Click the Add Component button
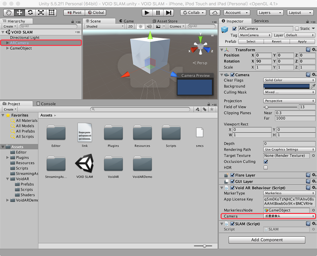 click(x=267, y=240)
